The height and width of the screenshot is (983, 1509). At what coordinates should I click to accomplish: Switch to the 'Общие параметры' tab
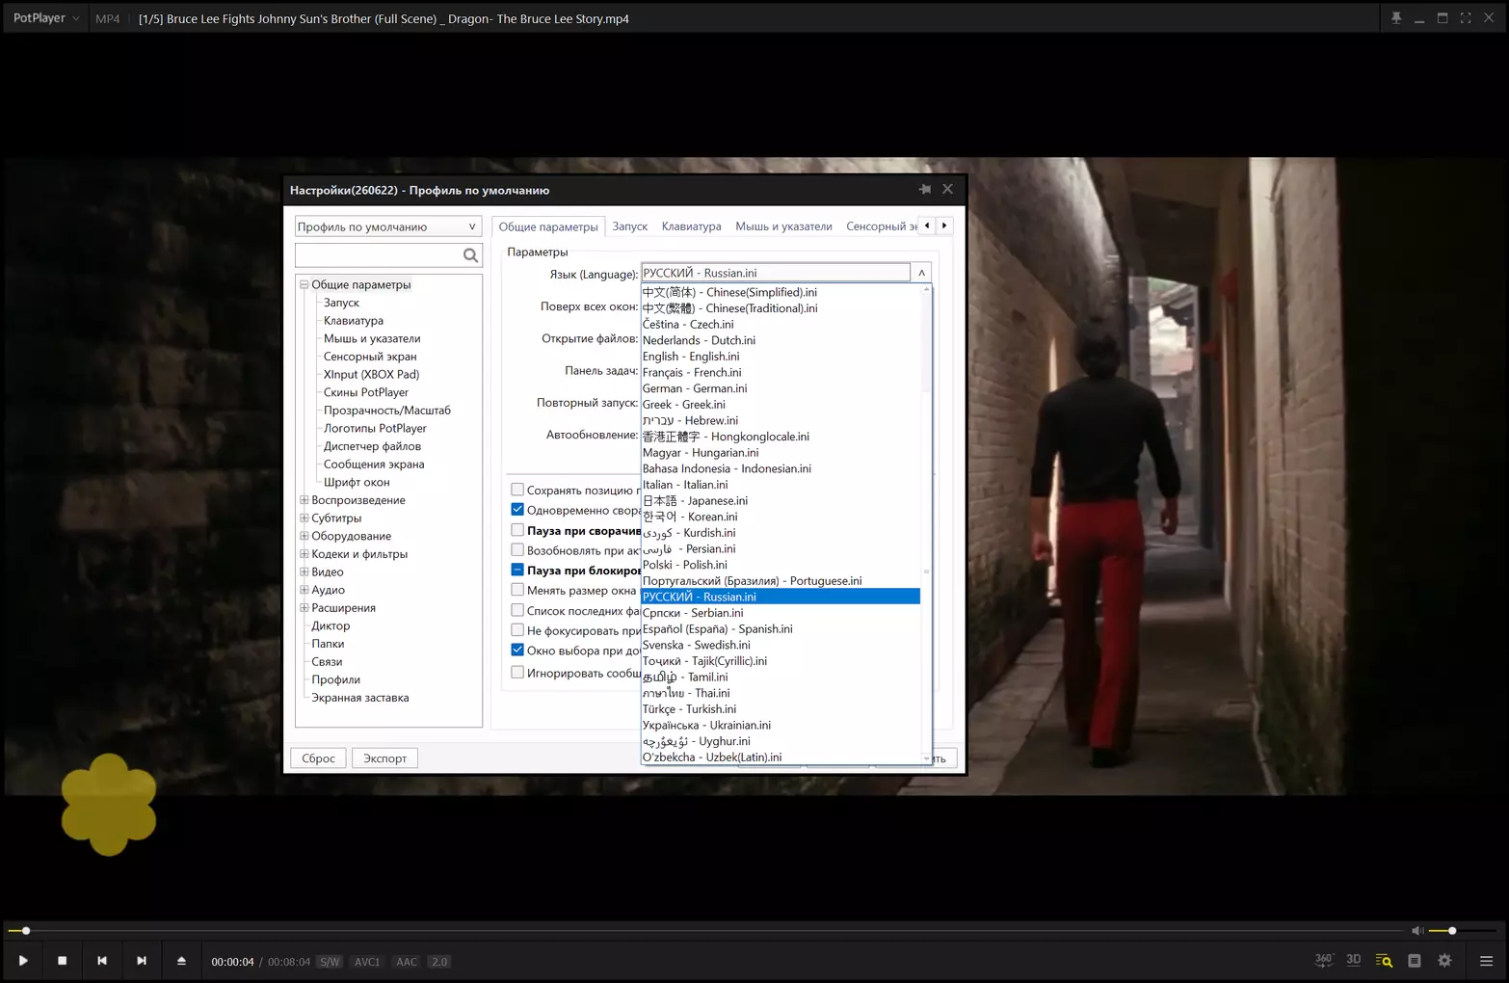(548, 226)
